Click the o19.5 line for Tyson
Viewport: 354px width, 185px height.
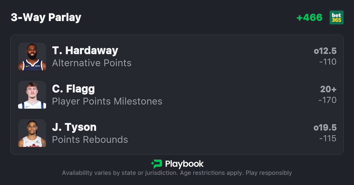click(325, 128)
